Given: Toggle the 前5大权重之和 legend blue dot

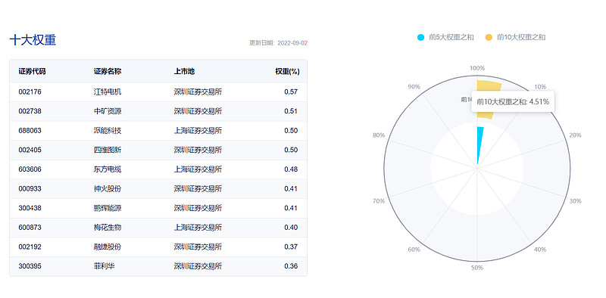Looking at the screenshot, I should (x=420, y=38).
